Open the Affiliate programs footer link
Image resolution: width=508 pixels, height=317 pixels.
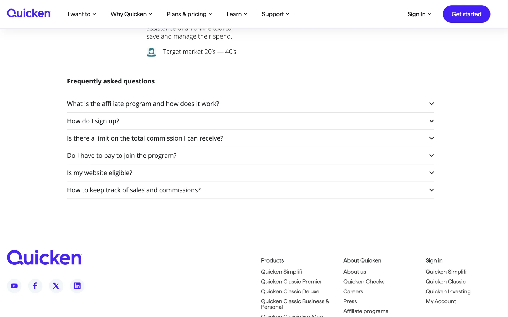click(x=366, y=311)
